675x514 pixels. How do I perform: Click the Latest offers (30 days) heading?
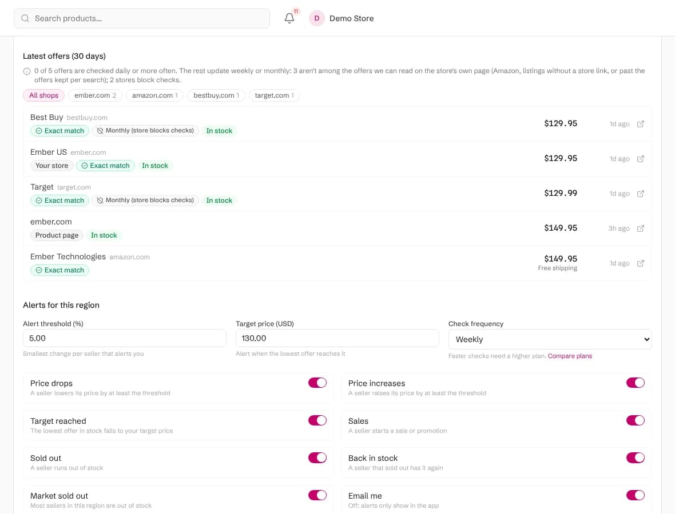(64, 57)
